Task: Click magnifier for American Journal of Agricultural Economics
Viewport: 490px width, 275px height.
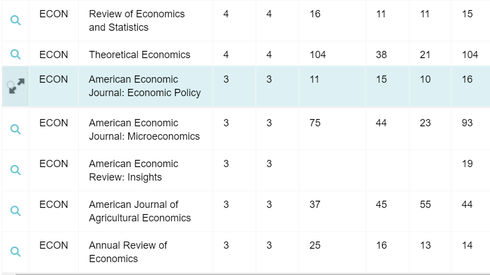Action: tap(16, 211)
